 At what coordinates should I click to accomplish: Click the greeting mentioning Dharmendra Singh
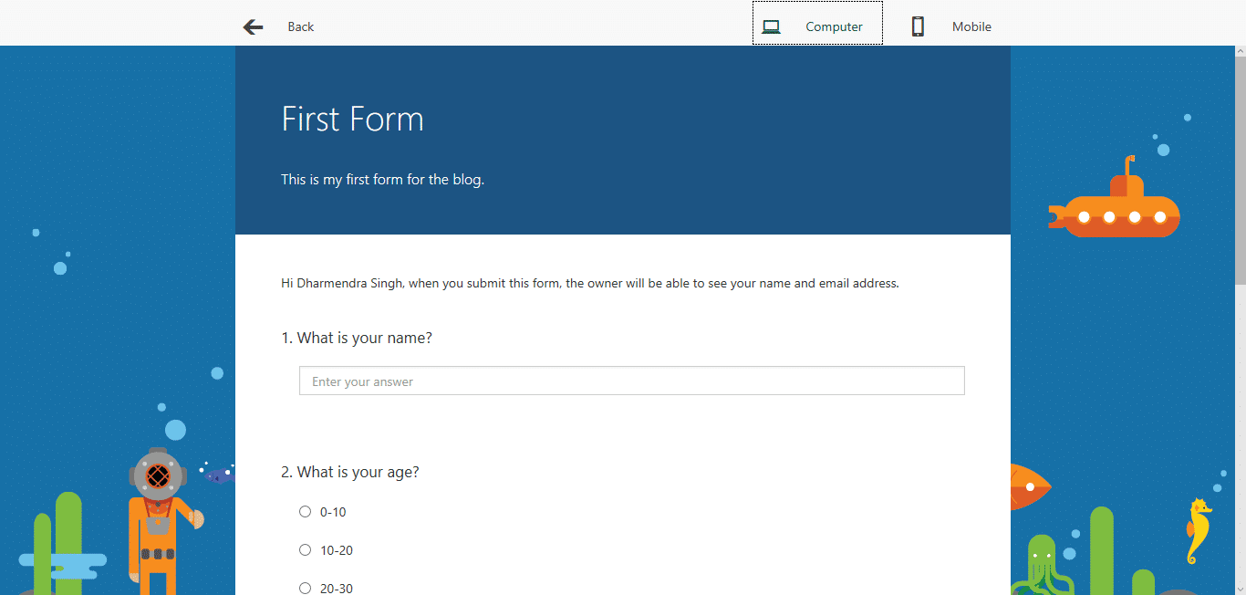pos(589,283)
